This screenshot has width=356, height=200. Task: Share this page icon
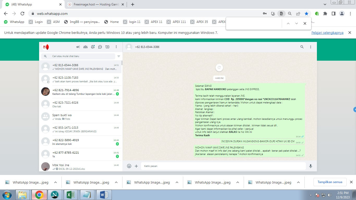point(298,14)
